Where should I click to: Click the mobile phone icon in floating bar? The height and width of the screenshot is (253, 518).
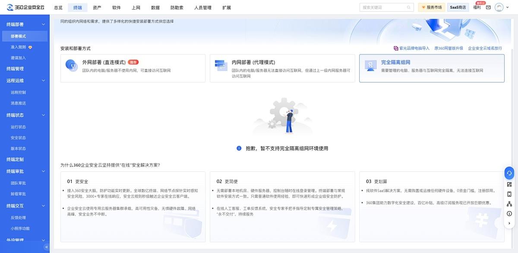tap(509, 194)
